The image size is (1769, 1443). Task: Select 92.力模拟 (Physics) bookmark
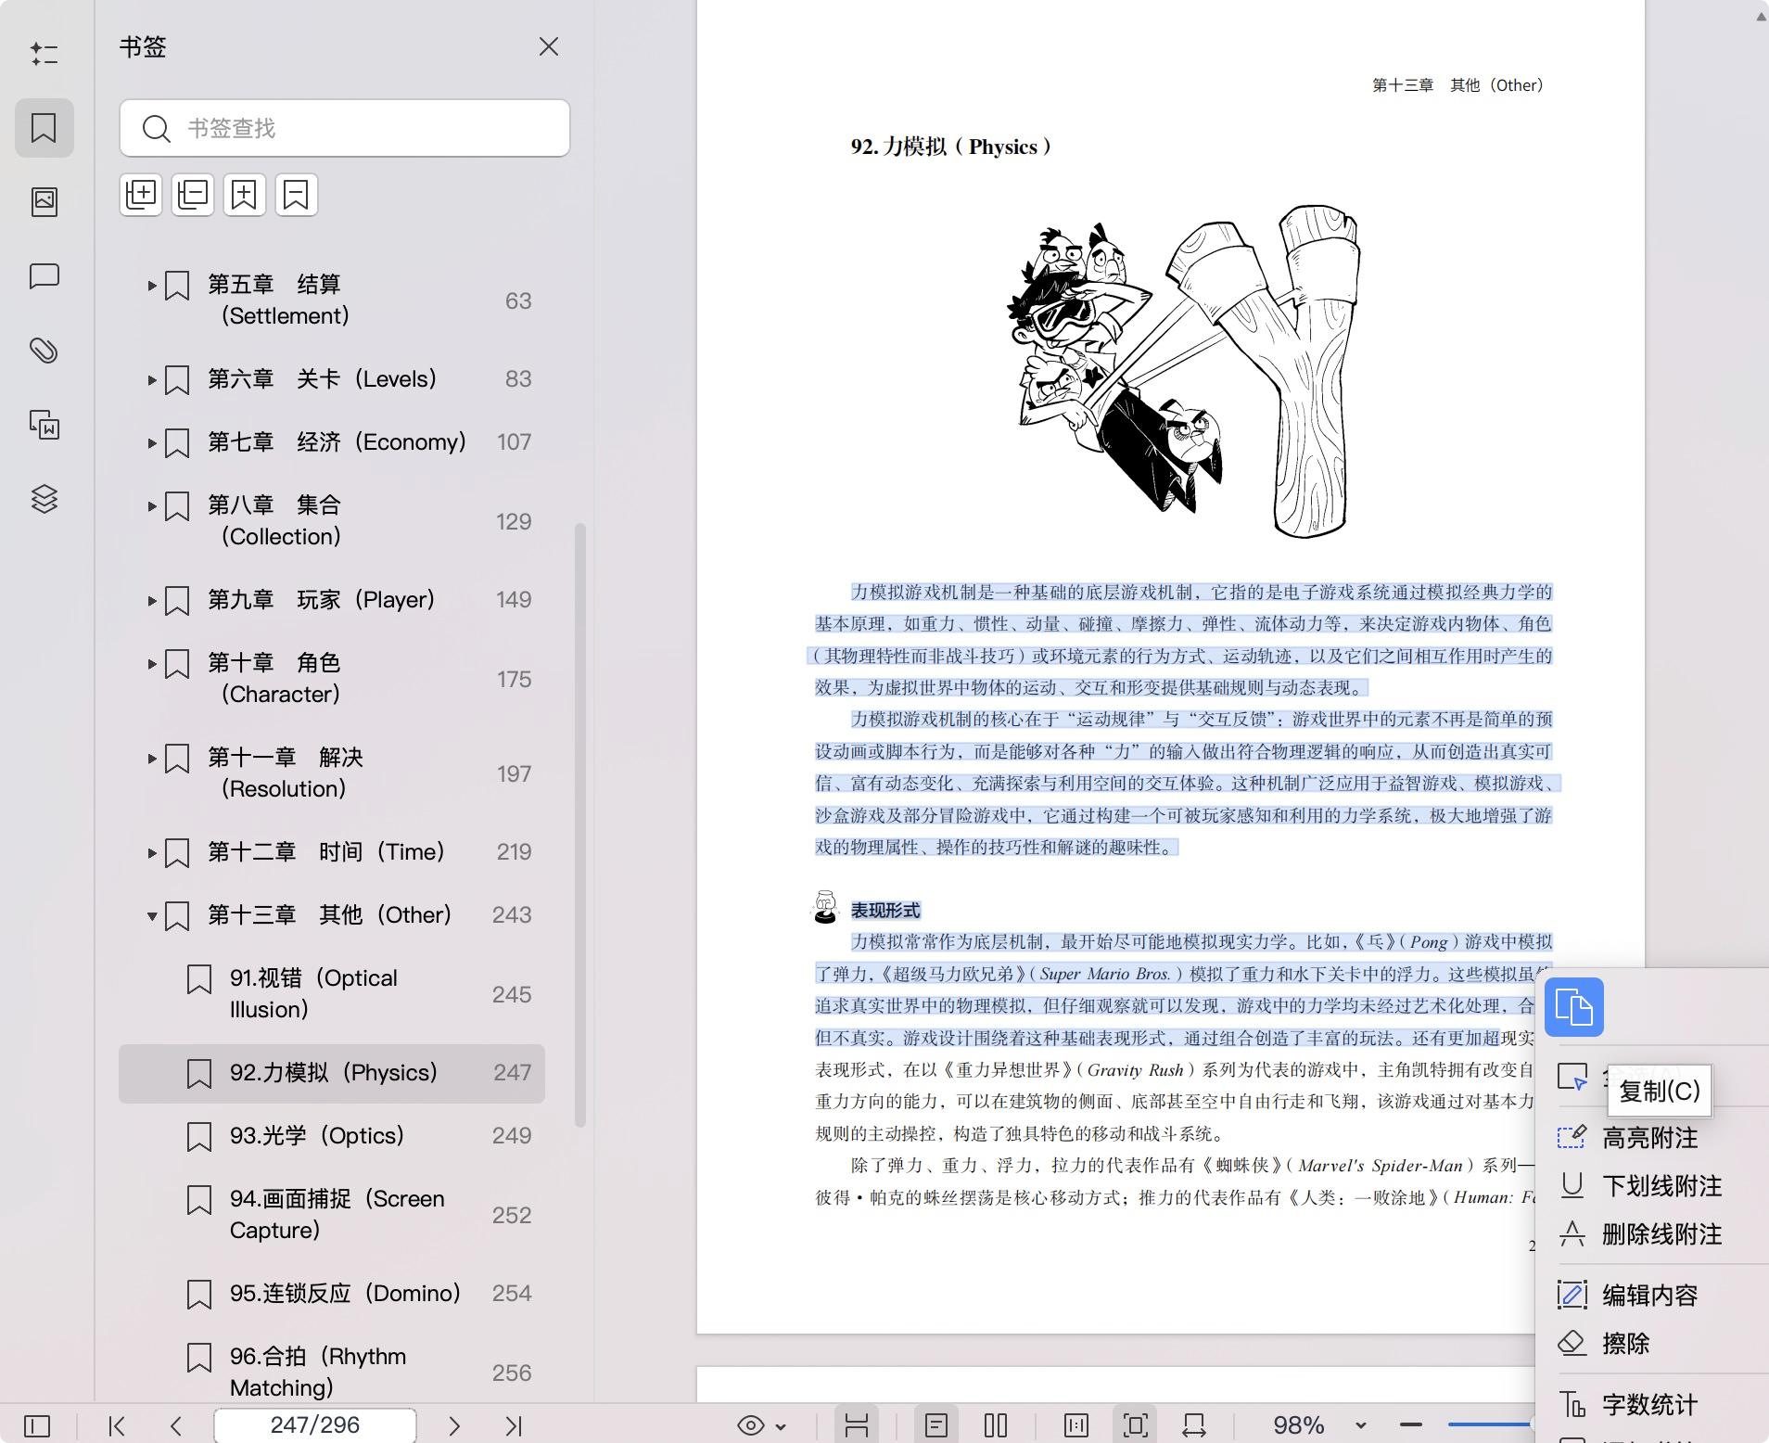pyautogui.click(x=332, y=1073)
